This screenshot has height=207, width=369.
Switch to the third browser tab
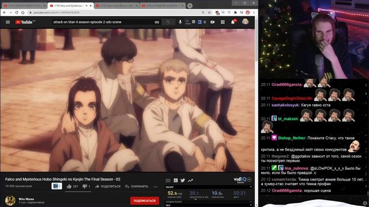pos(116,6)
